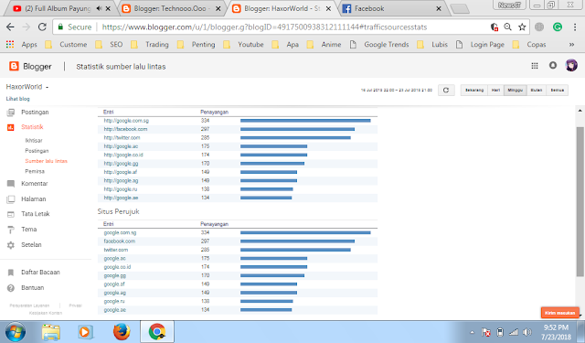Open the Customize bookmark folder
This screenshot has height=343, width=585.
66,45
